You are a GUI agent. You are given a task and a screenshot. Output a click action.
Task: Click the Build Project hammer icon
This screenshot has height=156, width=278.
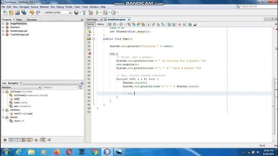coord(84,13)
